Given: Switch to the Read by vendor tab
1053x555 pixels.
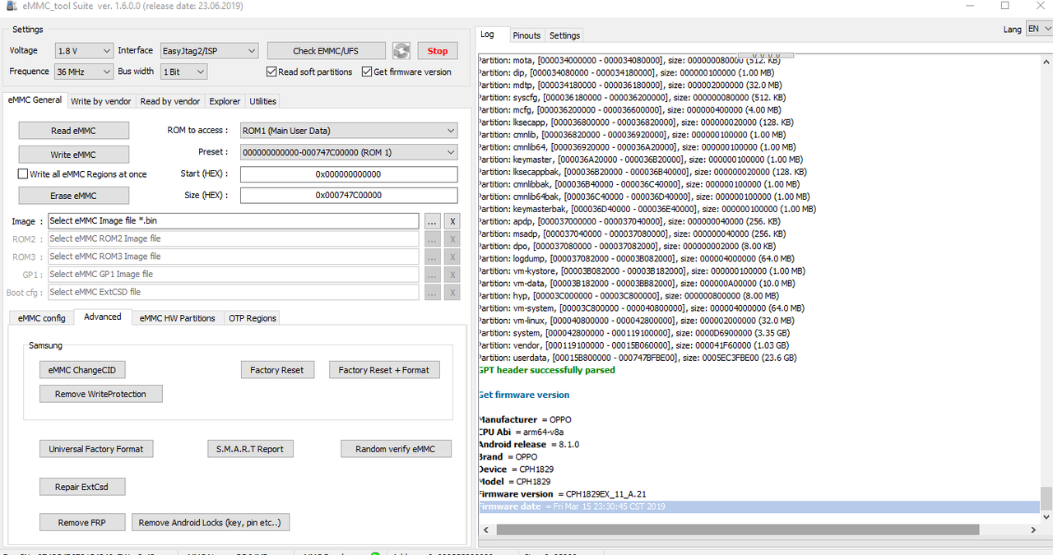Looking at the screenshot, I should point(170,101).
